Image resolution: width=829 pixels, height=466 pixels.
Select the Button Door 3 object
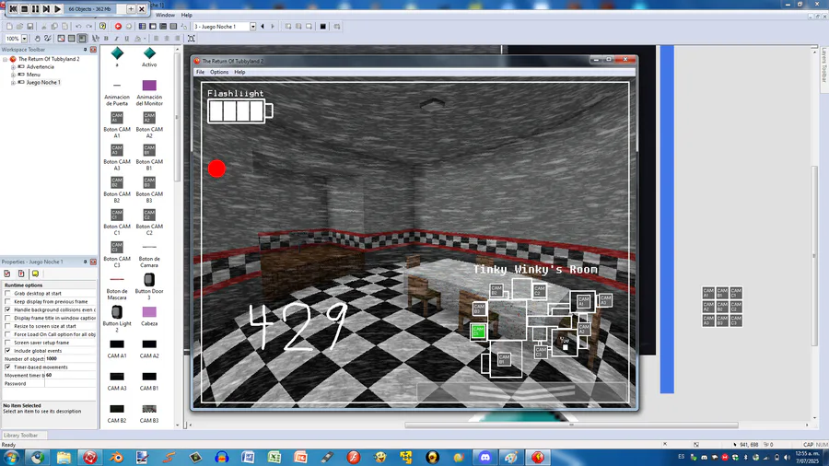pos(149,286)
